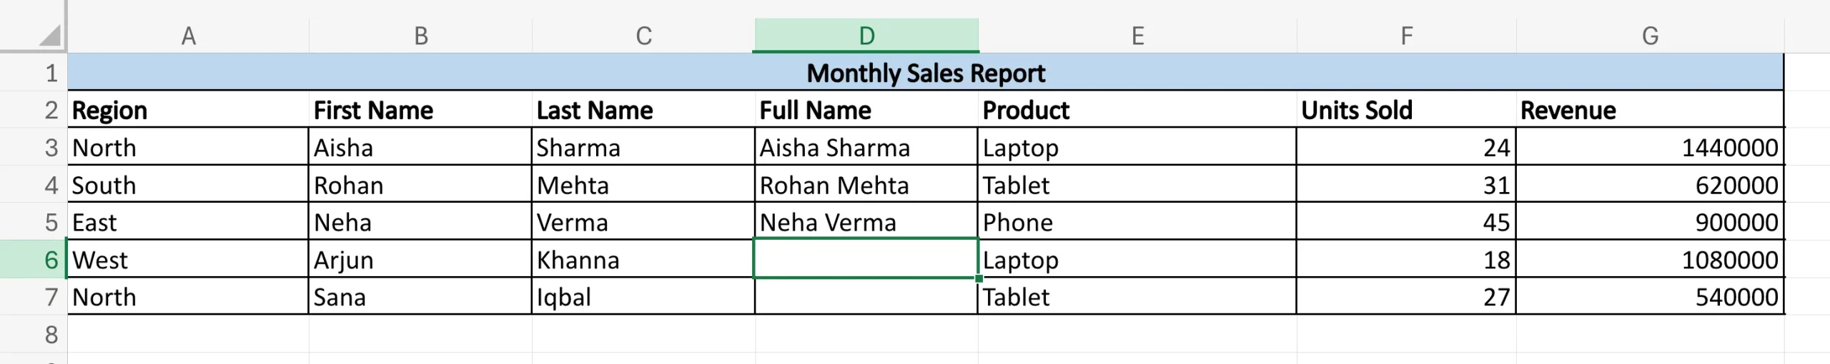Select row 8 header
The width and height of the screenshot is (1830, 364).
[50, 334]
